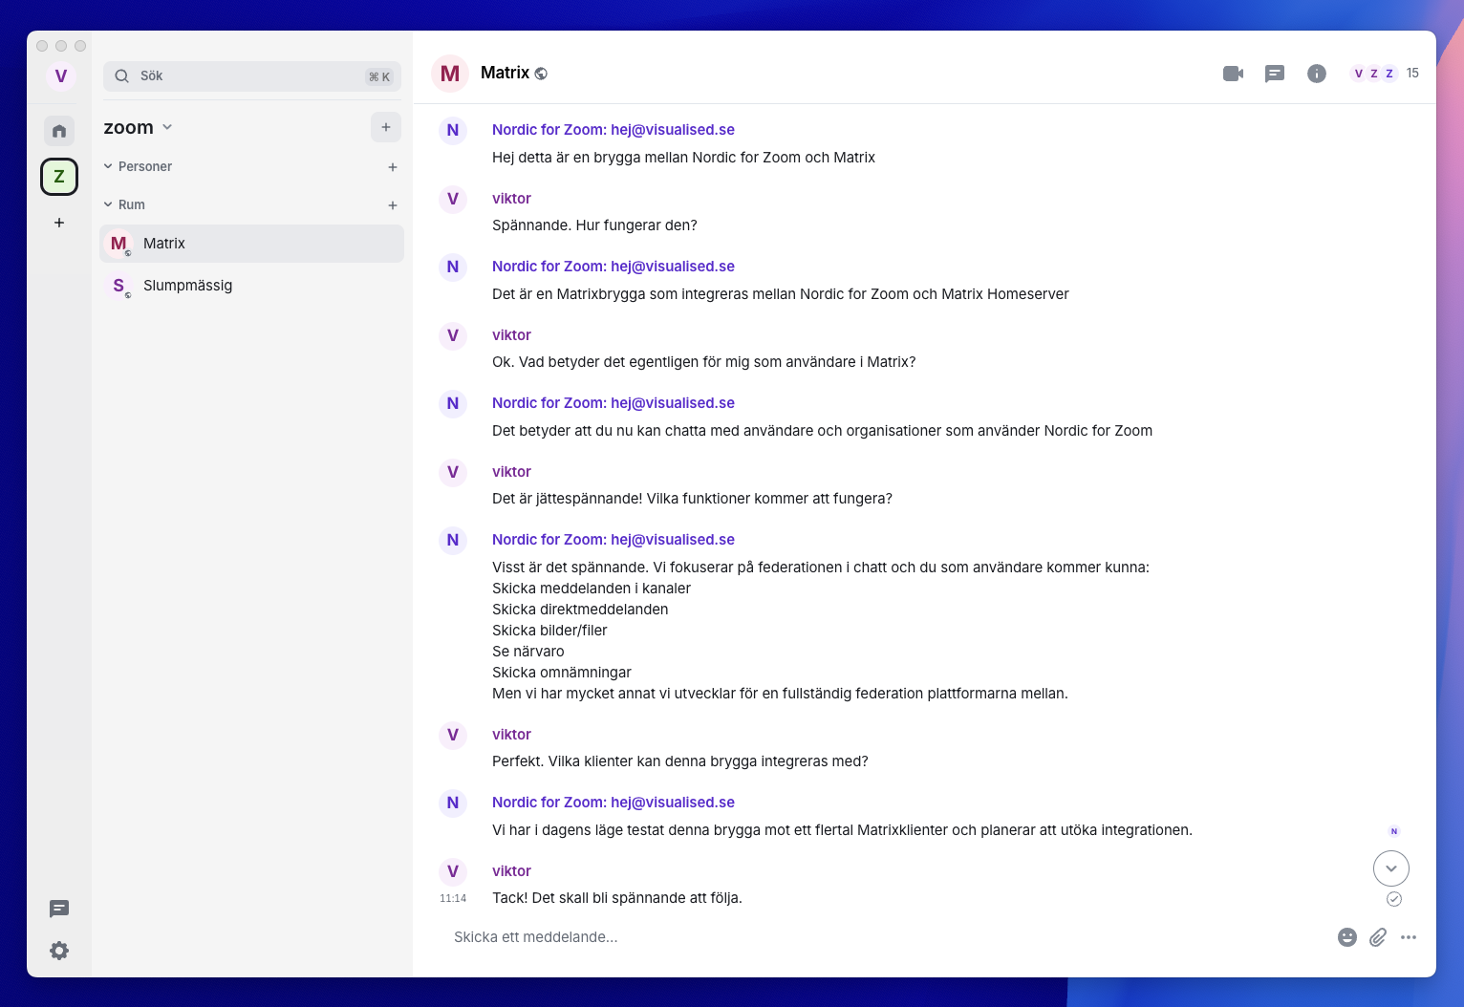This screenshot has width=1464, height=1007.
Task: Add a new space with plus icon
Action: coord(59,223)
